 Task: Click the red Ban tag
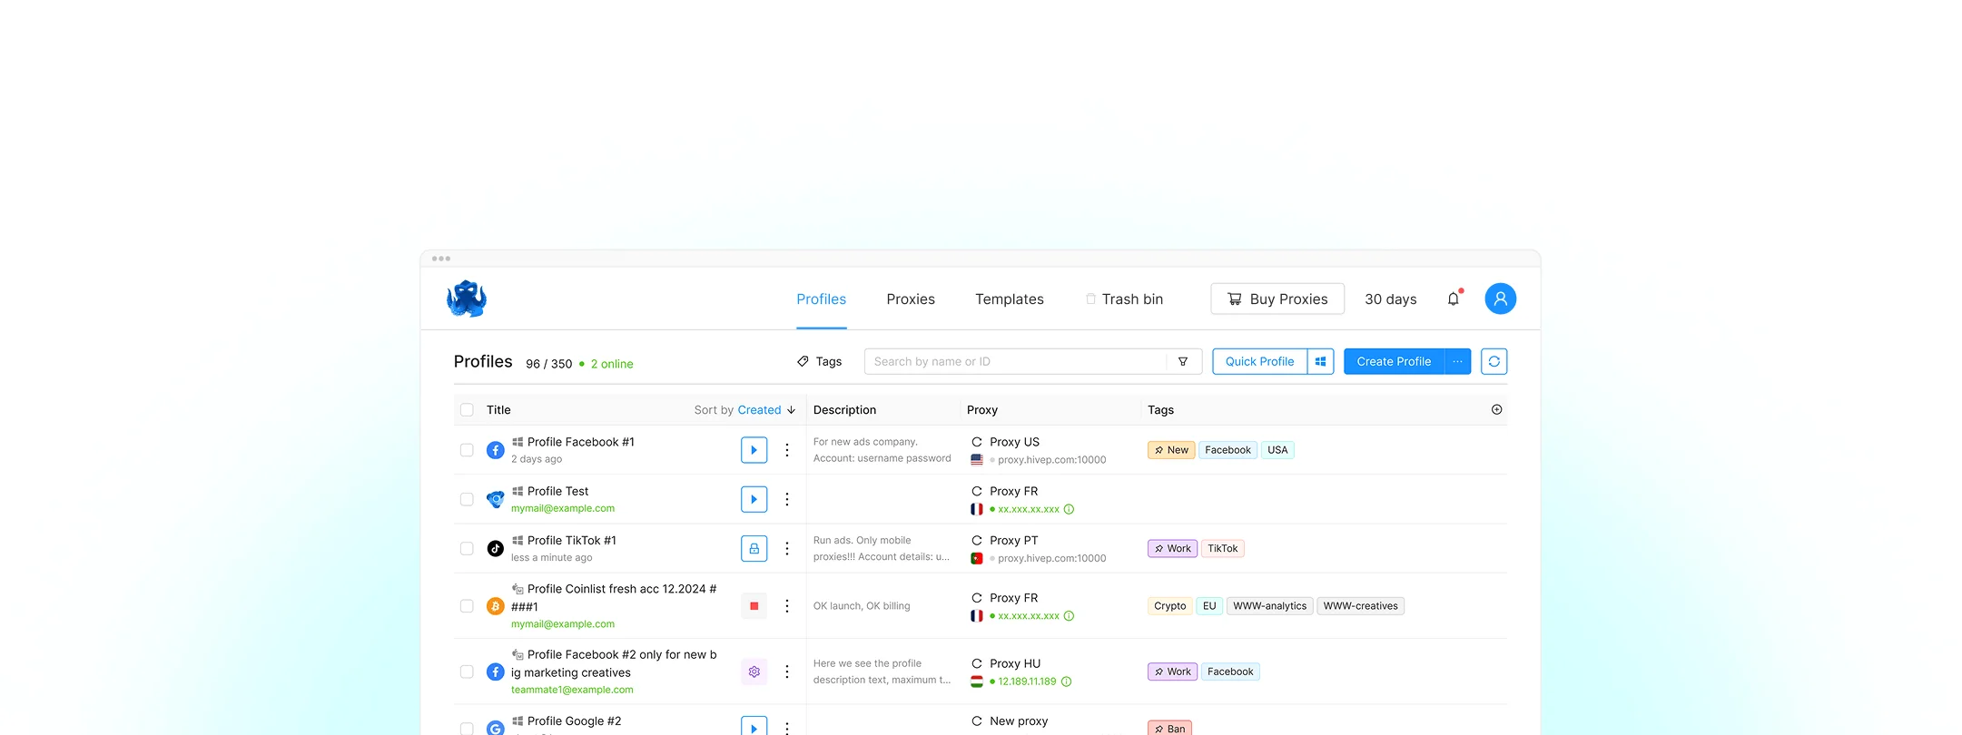[x=1169, y=728]
